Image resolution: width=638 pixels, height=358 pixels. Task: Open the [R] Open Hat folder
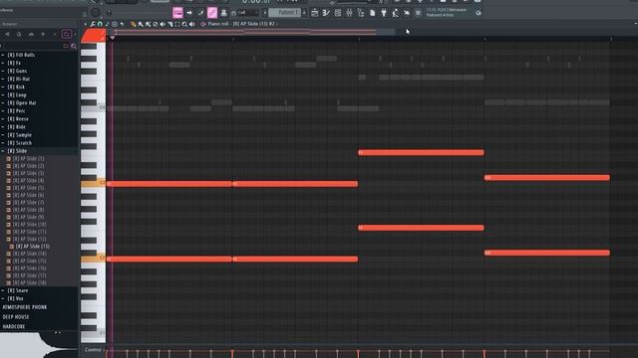(22, 103)
